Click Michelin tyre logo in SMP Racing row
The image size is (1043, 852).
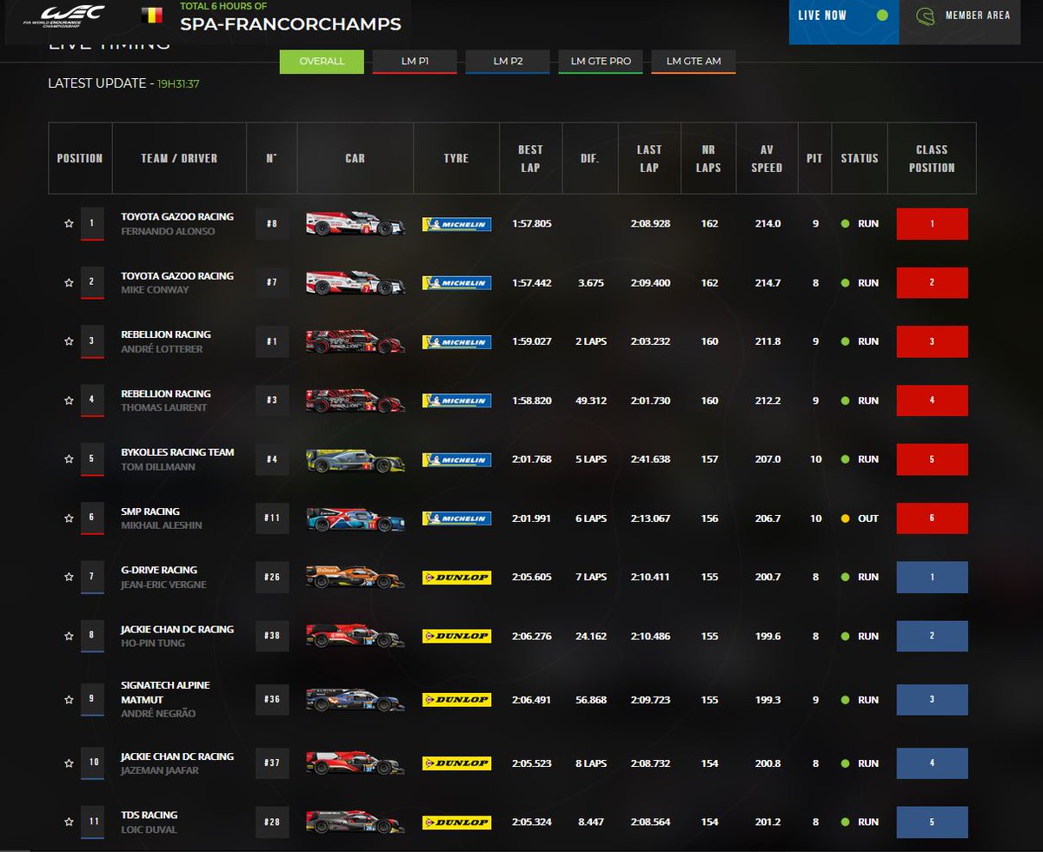[x=456, y=518]
